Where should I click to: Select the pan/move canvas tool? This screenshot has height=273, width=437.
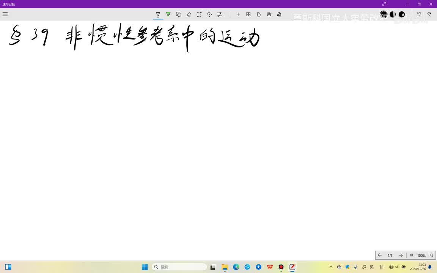209,14
